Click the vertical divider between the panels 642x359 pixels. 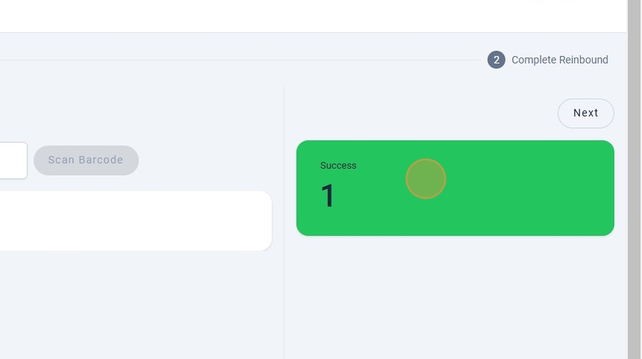284,224
